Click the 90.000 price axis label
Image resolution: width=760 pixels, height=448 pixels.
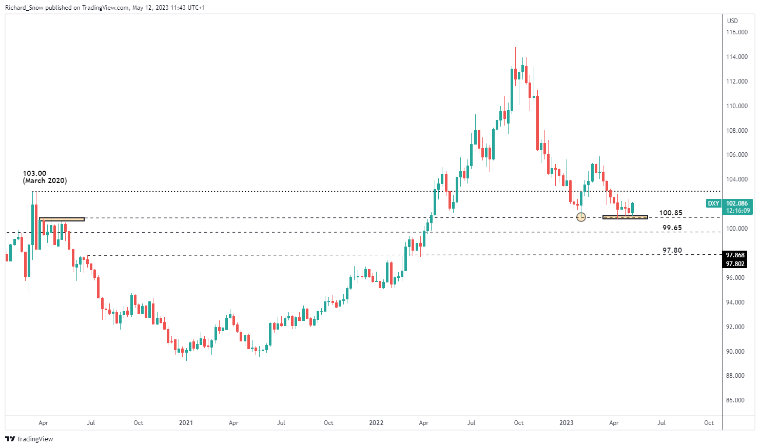point(736,352)
